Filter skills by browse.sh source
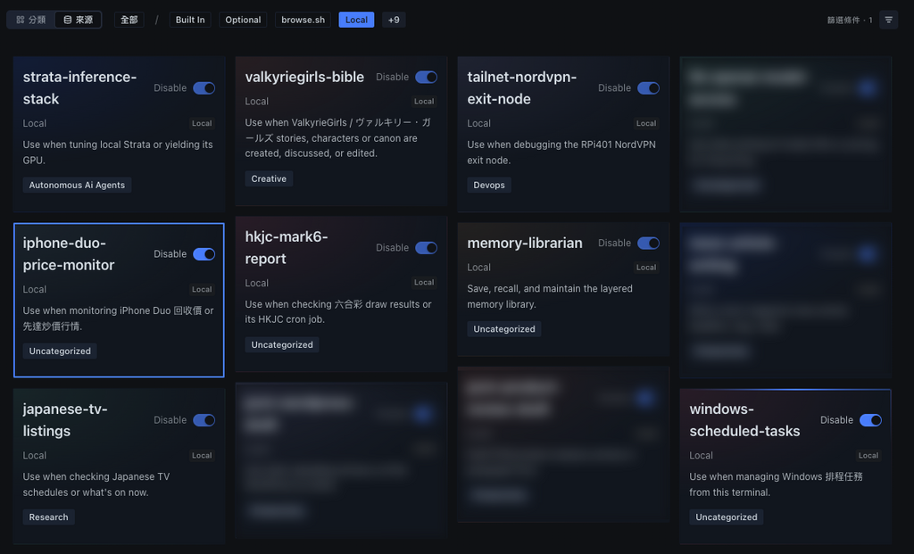Image resolution: width=914 pixels, height=554 pixels. tap(303, 20)
